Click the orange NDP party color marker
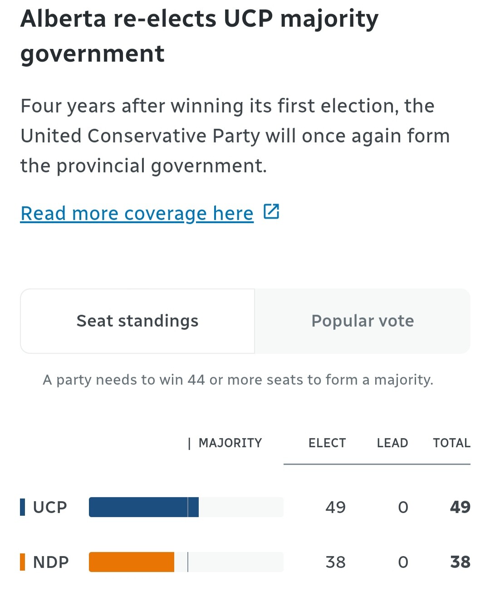This screenshot has height=592, width=490. pyautogui.click(x=23, y=562)
